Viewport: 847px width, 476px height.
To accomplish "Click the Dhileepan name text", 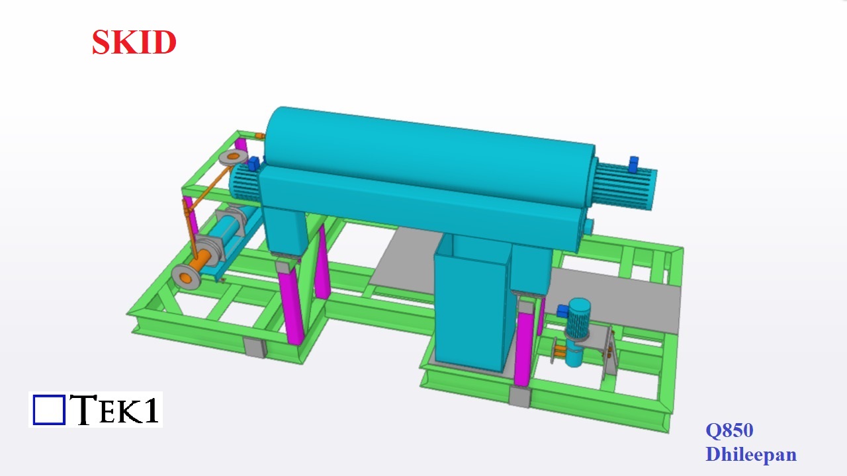I will [x=751, y=455].
